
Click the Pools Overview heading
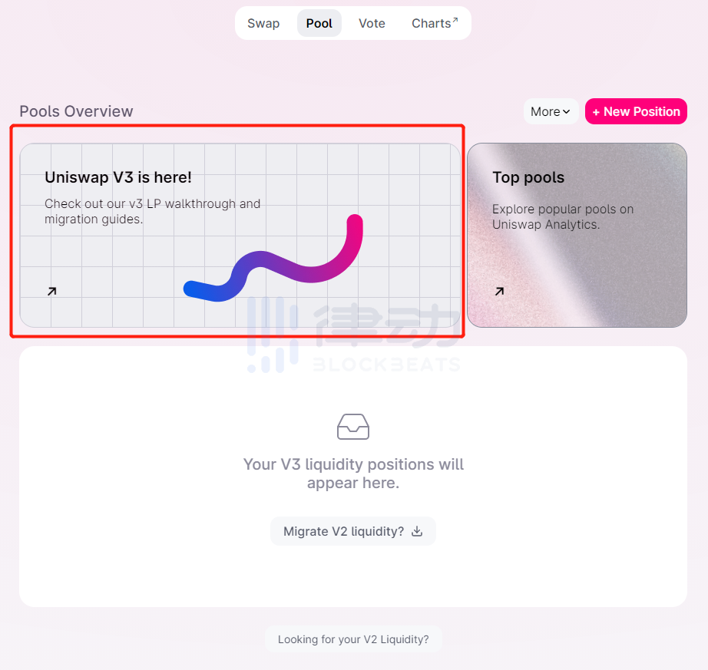tap(76, 111)
